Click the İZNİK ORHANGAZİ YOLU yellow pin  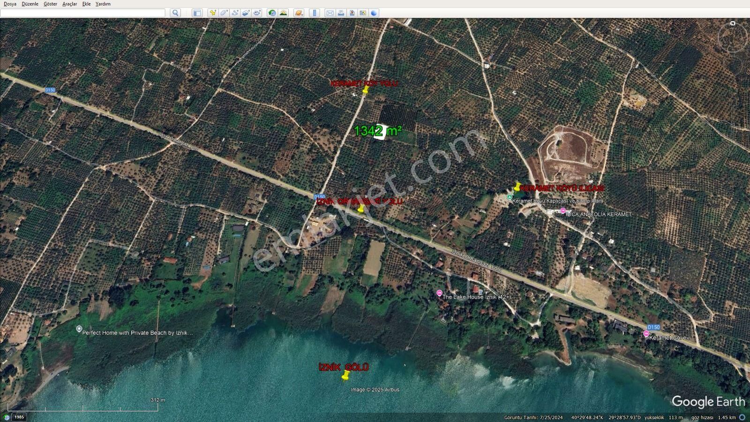click(x=360, y=209)
